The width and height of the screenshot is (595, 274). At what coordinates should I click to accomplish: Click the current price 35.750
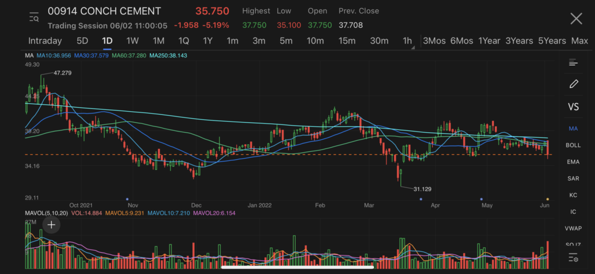(212, 11)
